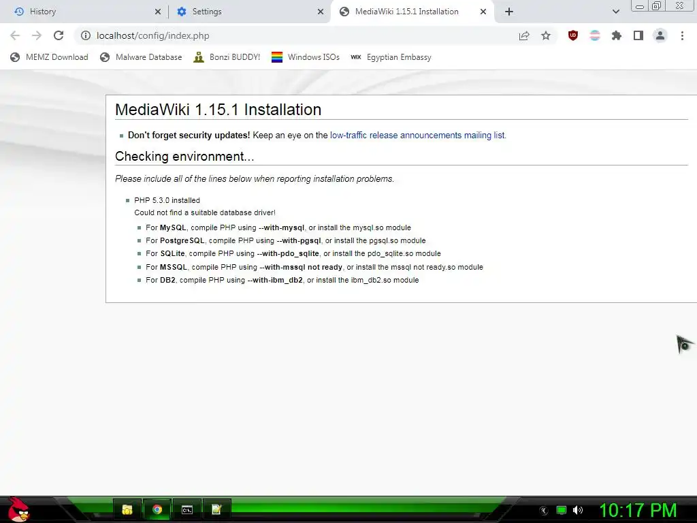
Task: Follow the low-traffic release announcements mailing list link
Action: click(x=418, y=136)
